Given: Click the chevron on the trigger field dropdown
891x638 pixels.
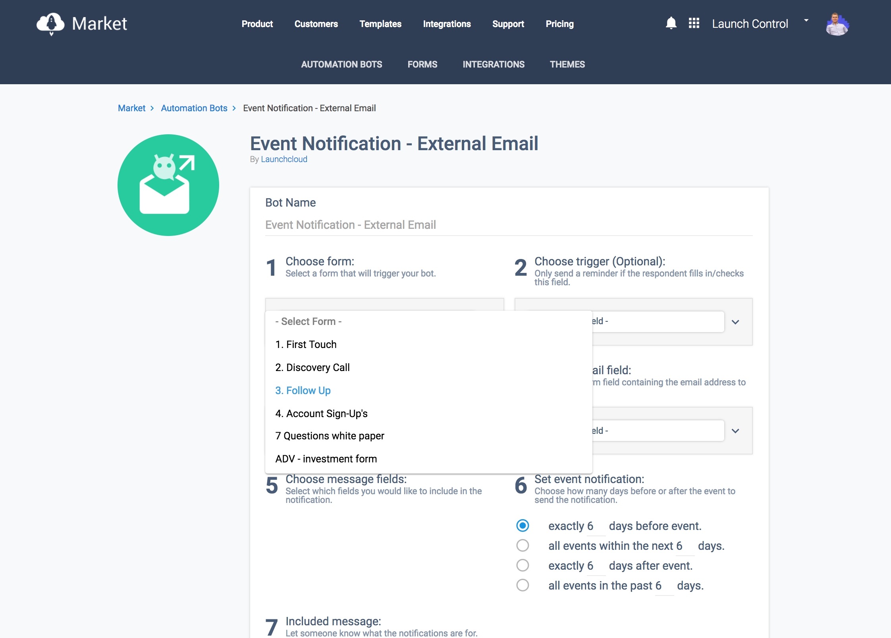Looking at the screenshot, I should [x=735, y=322].
